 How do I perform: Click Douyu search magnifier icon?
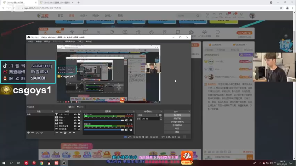click(198, 15)
